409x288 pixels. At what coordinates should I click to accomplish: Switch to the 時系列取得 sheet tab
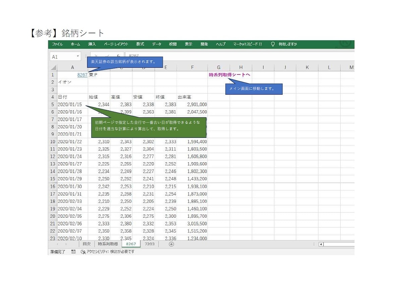[108, 244]
